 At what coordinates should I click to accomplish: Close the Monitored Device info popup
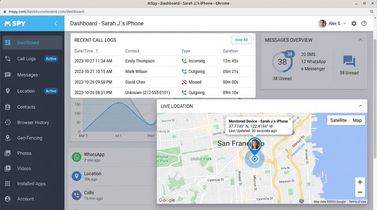coord(290,119)
